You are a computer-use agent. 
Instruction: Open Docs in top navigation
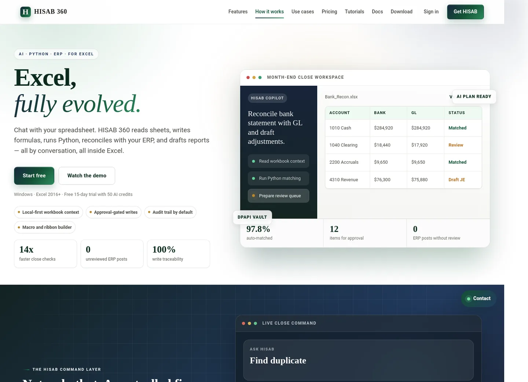click(377, 12)
